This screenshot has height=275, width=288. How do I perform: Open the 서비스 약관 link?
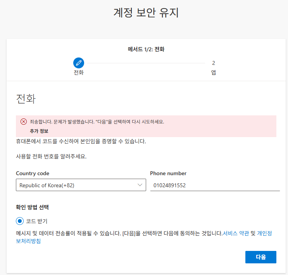pyautogui.click(x=236, y=233)
